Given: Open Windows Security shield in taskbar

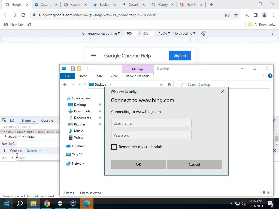Looking at the screenshot, I should [x=60, y=204].
